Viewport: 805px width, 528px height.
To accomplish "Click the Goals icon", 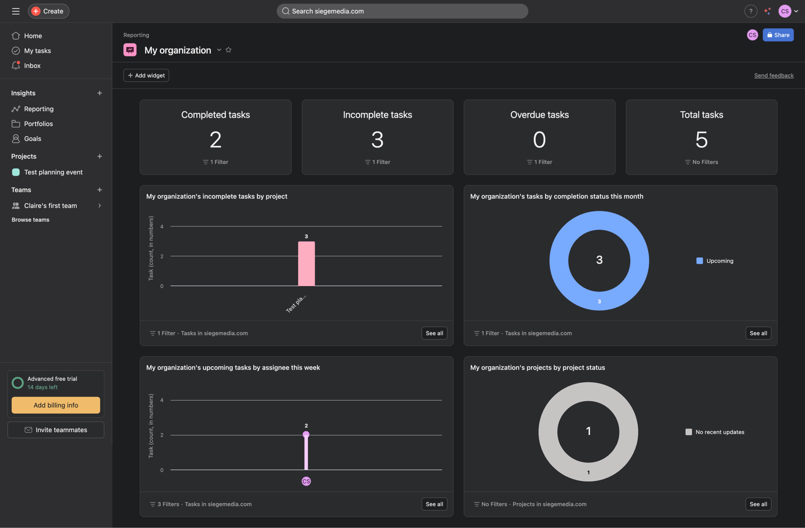I will pos(16,139).
